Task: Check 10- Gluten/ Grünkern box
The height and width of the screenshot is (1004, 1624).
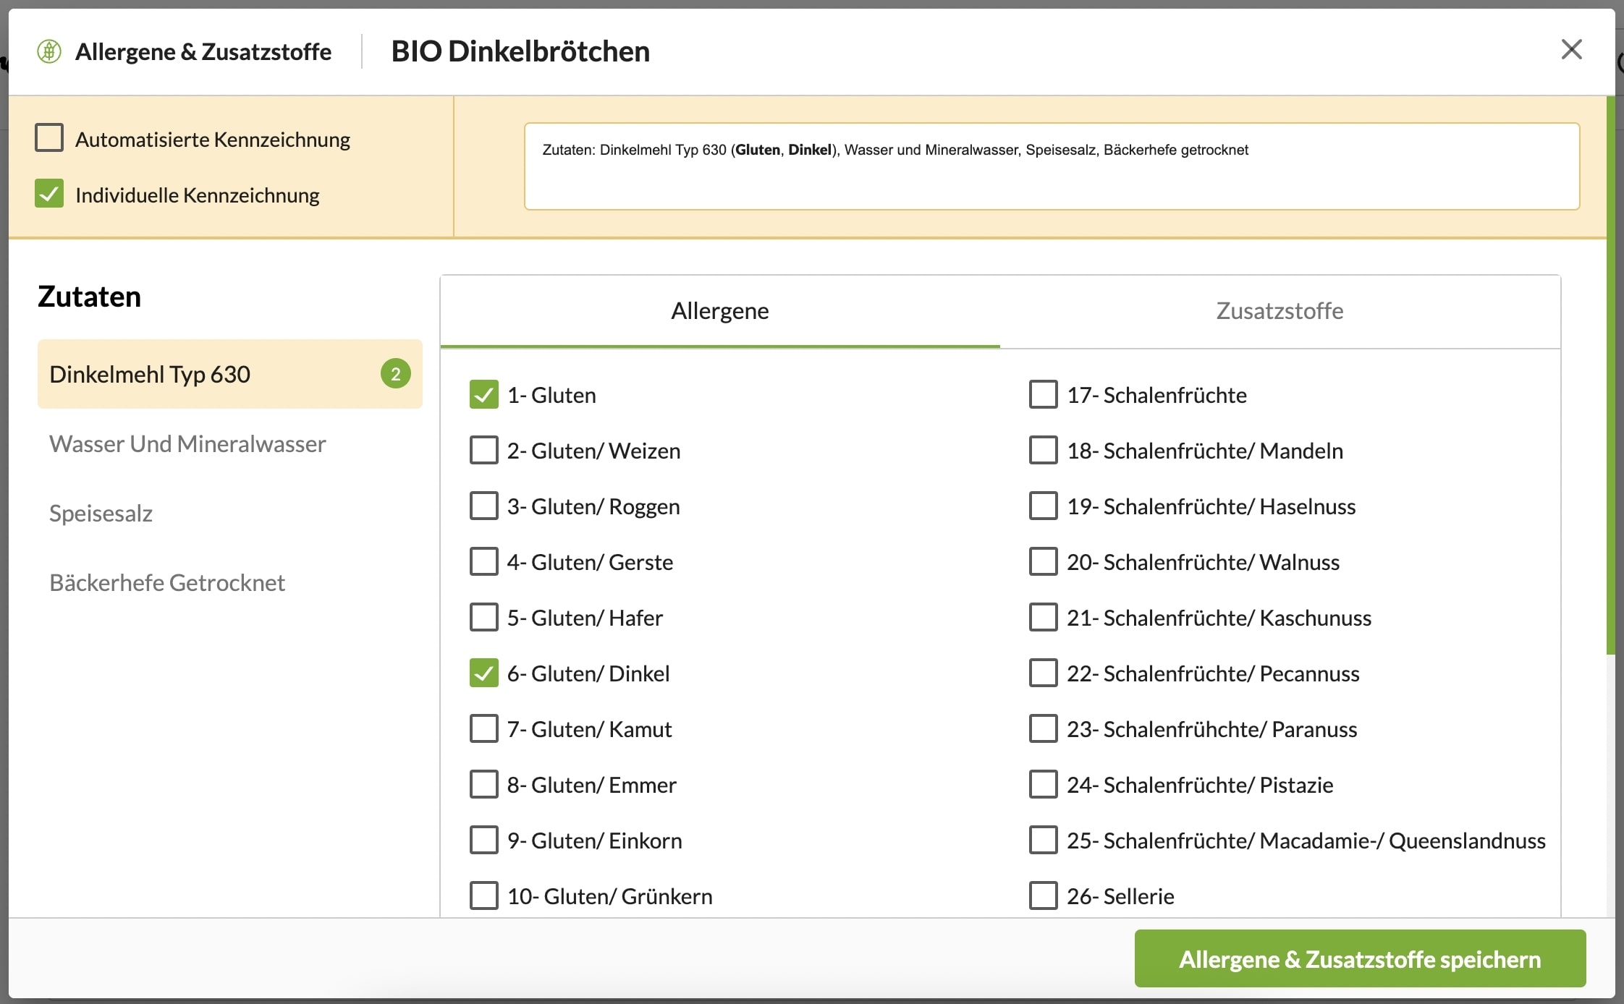Action: (483, 895)
